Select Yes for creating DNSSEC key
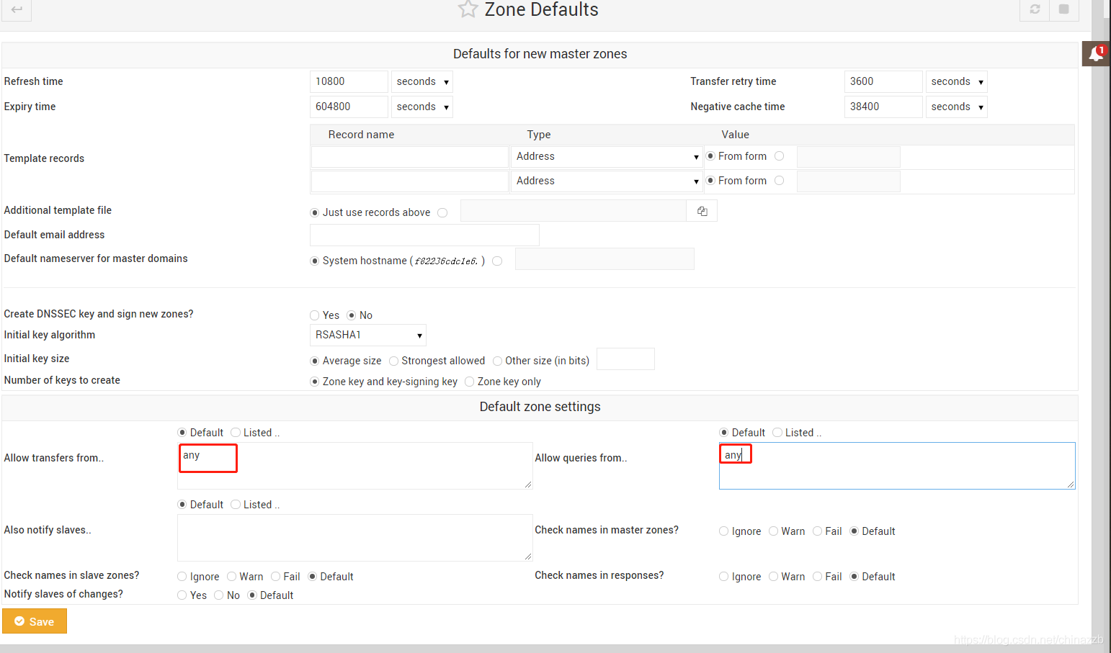The image size is (1111, 653). (315, 315)
